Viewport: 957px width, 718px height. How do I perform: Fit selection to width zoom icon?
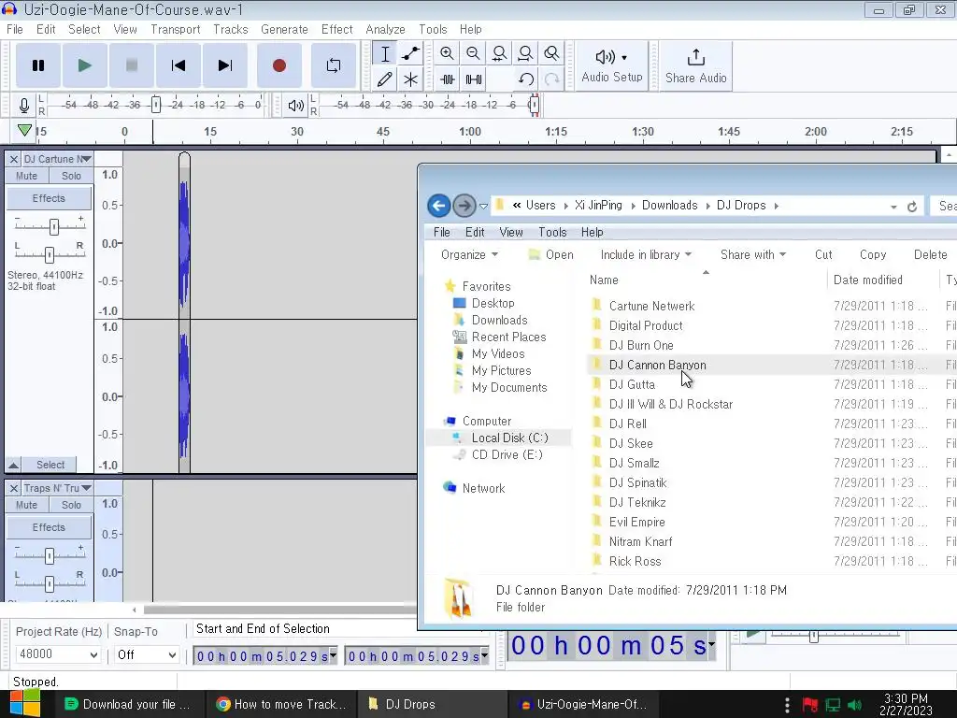click(499, 53)
